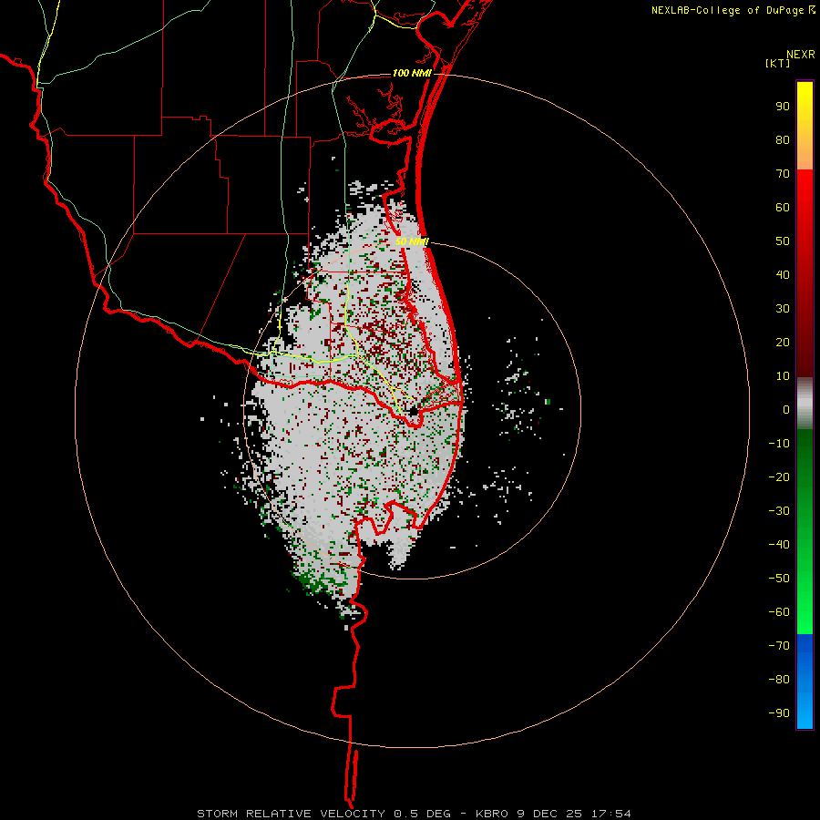The height and width of the screenshot is (820, 820).
Task: Click the 10 value on velocity scale
Action: click(783, 376)
